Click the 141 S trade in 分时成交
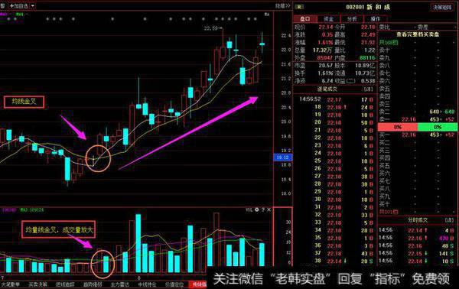459x289 pixels. [447, 253]
